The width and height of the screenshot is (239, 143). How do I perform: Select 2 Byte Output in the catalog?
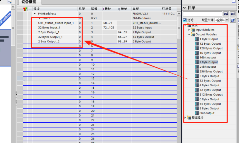[x=209, y=62]
